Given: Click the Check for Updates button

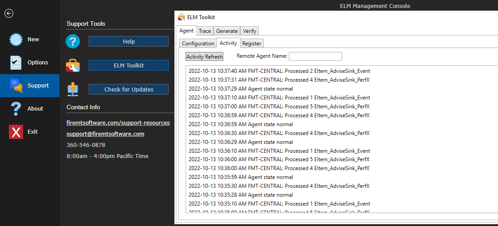Looking at the screenshot, I should (x=129, y=89).
